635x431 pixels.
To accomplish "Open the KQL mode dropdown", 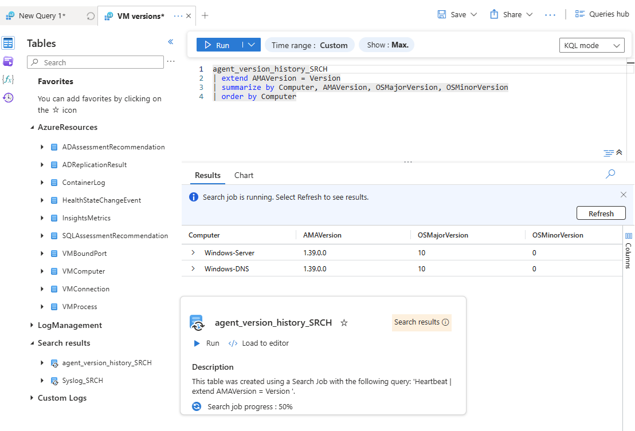I will [591, 45].
